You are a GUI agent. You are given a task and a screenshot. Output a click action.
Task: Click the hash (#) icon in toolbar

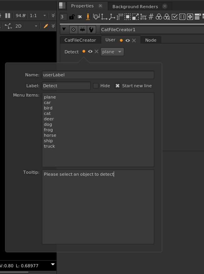click(x=151, y=17)
